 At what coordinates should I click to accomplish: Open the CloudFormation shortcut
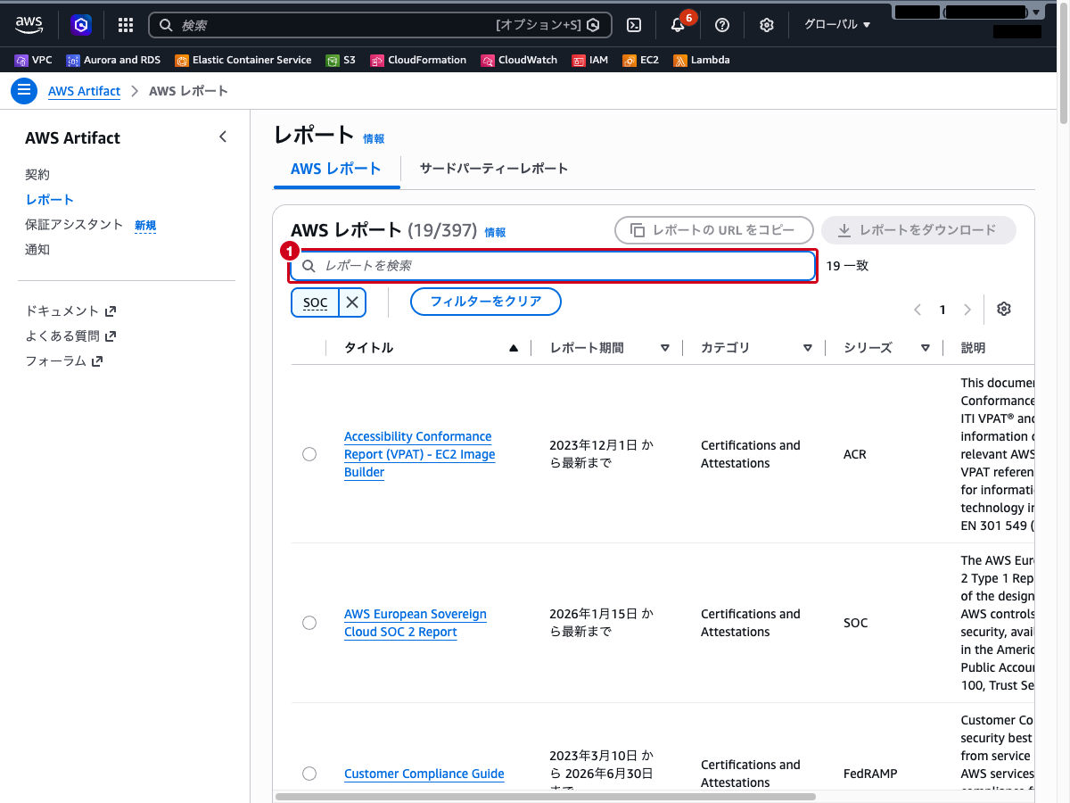click(418, 60)
